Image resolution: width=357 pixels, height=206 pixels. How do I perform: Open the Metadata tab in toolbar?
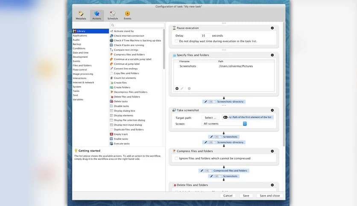pyautogui.click(x=81, y=15)
